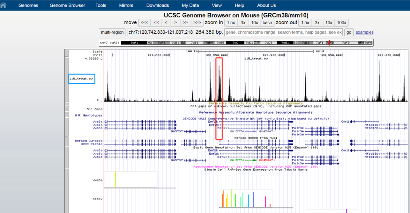Click the red position marker on the chr7 ideogram
This screenshot has height=213, width=410.
click(330, 43)
